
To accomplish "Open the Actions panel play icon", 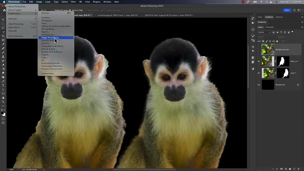I will coord(253,23).
